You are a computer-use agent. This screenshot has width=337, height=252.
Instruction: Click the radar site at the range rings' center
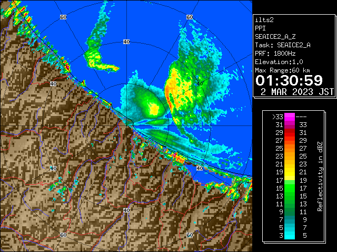point(126,126)
